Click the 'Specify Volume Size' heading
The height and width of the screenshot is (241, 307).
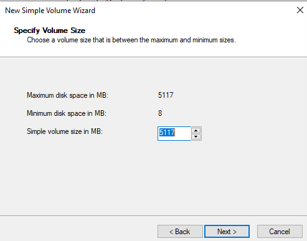pyautogui.click(x=50, y=31)
